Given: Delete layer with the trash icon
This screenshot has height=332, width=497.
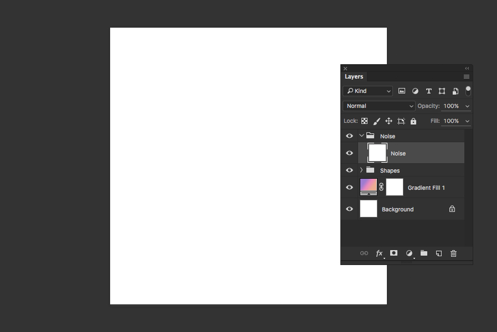Looking at the screenshot, I should (x=454, y=253).
